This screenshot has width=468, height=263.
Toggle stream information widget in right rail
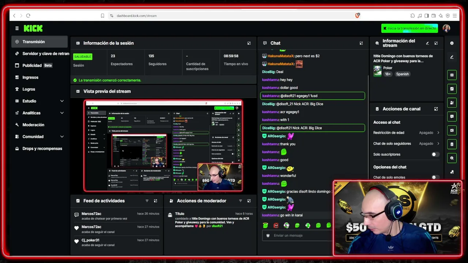(x=452, y=158)
